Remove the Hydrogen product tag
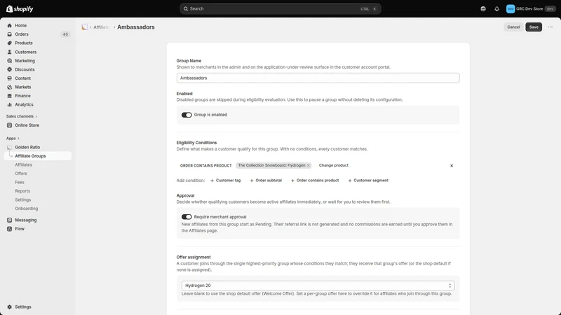The image size is (561, 315). click(308, 165)
